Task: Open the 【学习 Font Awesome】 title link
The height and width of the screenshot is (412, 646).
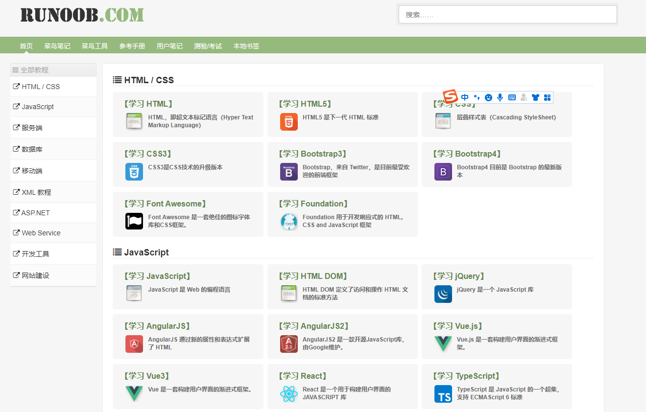Action: pyautogui.click(x=165, y=204)
